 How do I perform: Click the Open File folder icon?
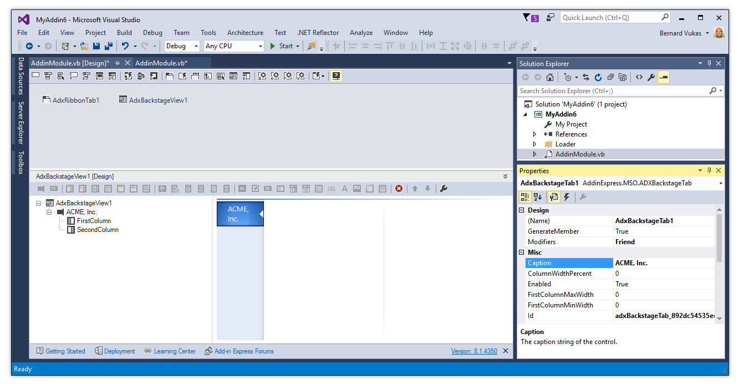[x=84, y=46]
